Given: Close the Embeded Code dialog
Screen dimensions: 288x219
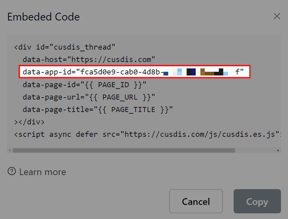Looking at the screenshot, I should [x=277, y=16].
